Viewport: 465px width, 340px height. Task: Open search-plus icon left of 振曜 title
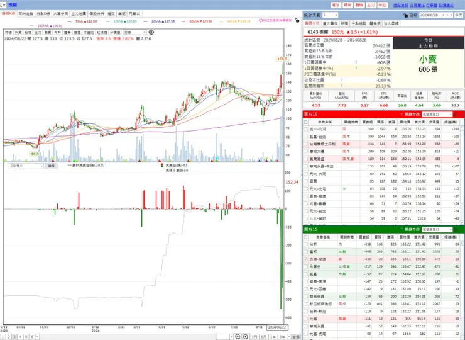tap(2, 5)
